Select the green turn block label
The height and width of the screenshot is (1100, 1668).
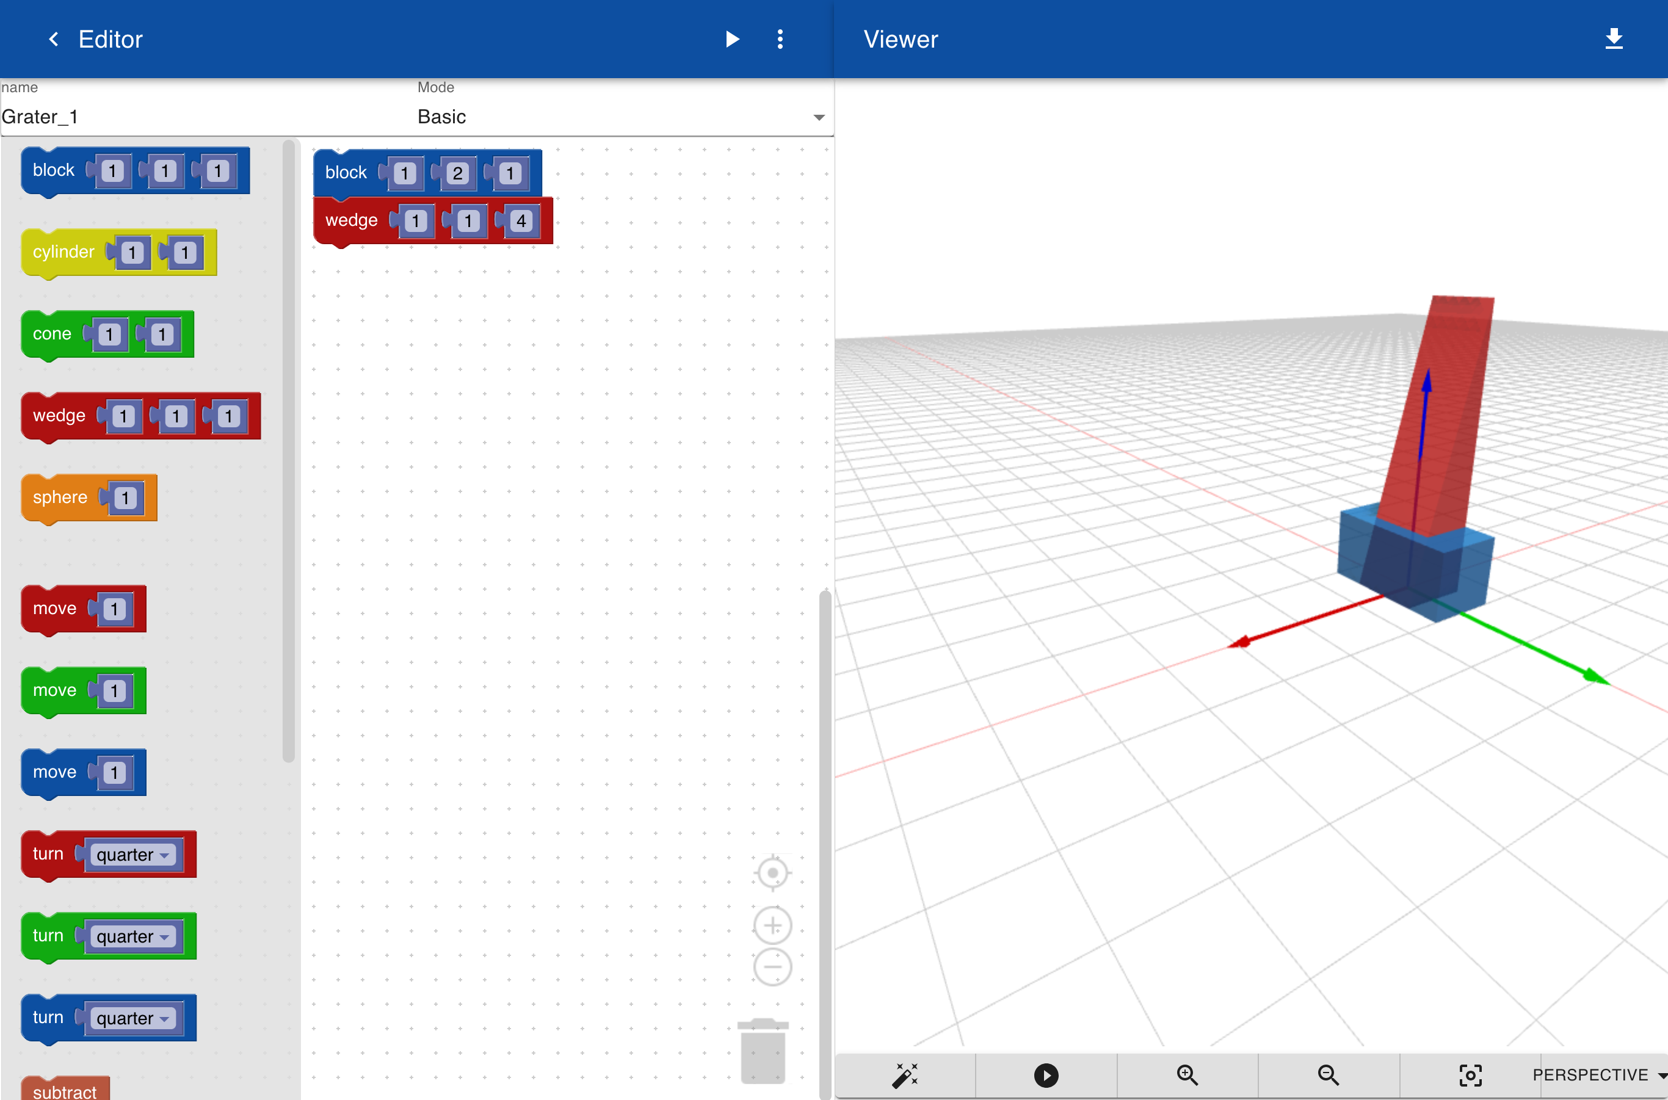click(x=48, y=936)
